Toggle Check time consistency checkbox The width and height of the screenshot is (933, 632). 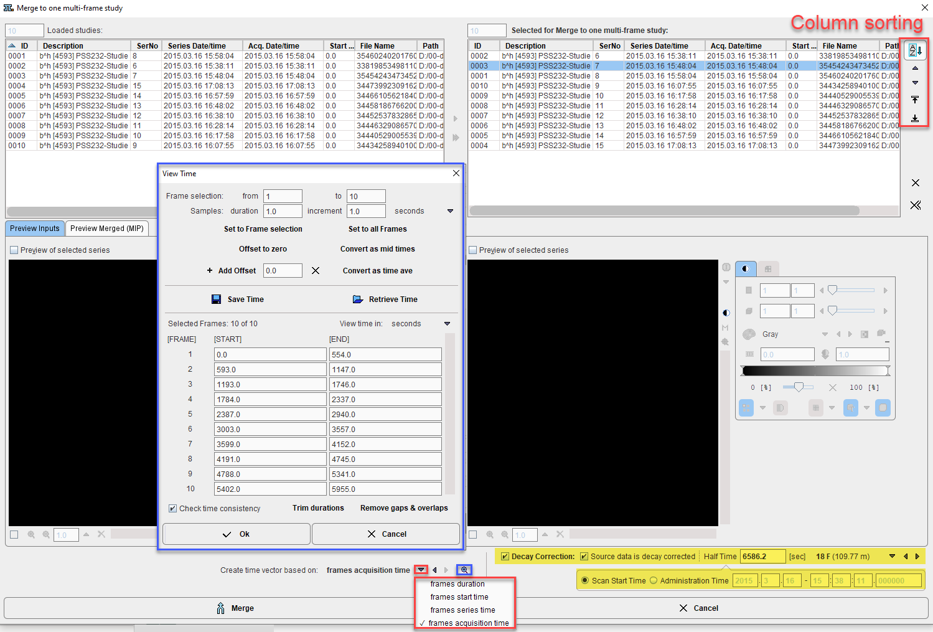172,509
